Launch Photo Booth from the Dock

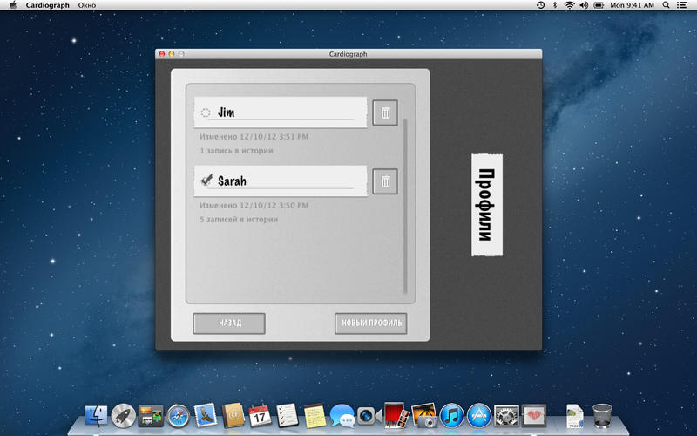[396, 415]
